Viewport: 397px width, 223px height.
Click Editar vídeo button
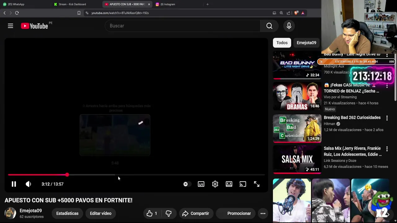tap(100, 213)
